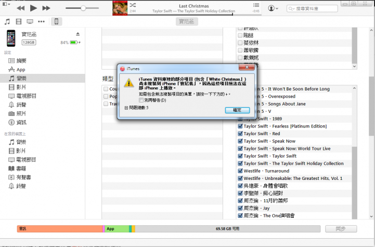Uncheck 周杰倫 - Jay album
This screenshot has height=247, width=375.
tap(240, 208)
